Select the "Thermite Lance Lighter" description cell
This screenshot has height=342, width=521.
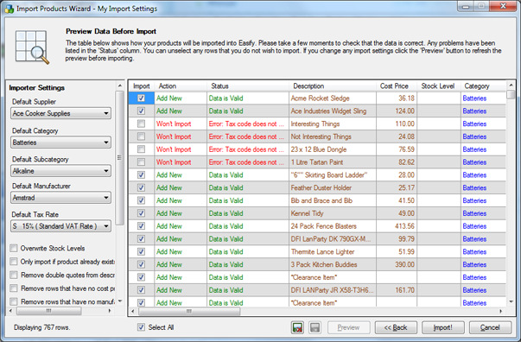[x=333, y=251]
